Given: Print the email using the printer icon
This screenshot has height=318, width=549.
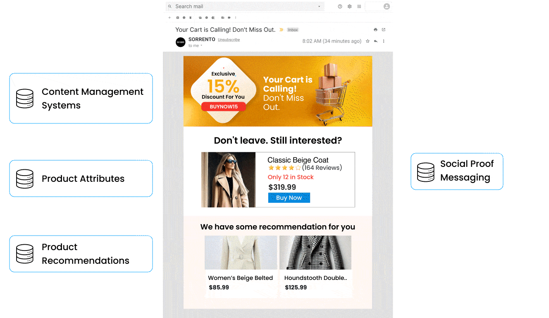Looking at the screenshot, I should pos(375,30).
